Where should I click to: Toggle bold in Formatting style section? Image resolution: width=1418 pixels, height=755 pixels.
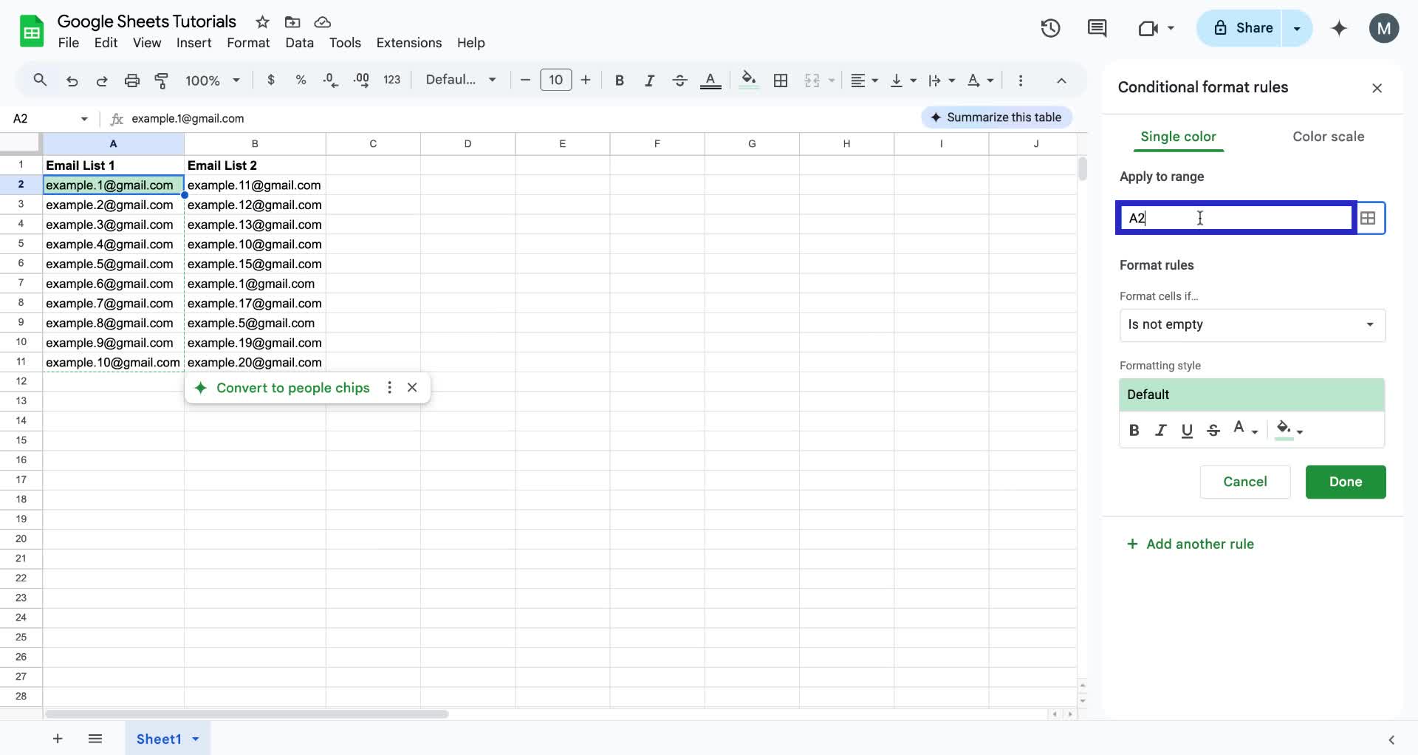(x=1134, y=430)
